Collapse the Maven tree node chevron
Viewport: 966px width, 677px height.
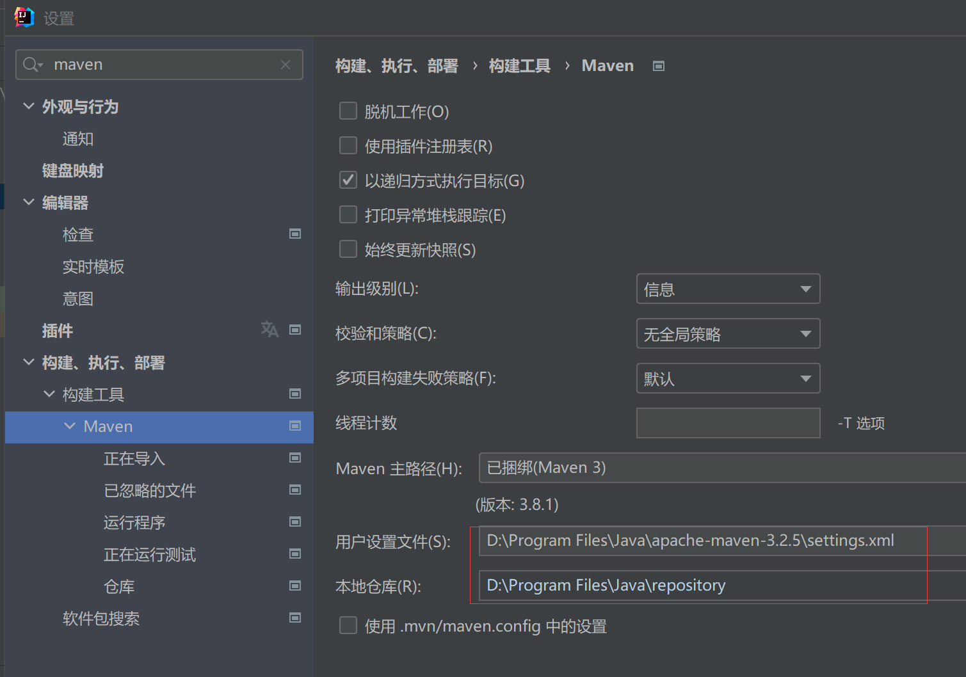click(70, 426)
